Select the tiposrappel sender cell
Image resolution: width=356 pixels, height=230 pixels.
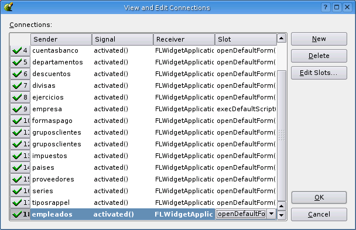[61, 202]
